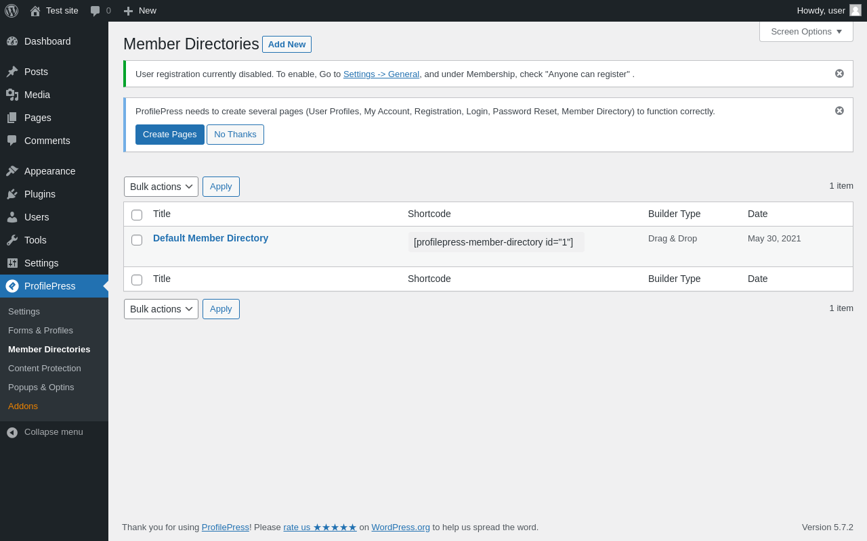
Task: Click the Dashboard gauge icon
Action: pos(12,41)
